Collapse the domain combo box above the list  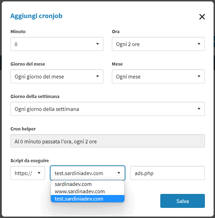tap(87, 173)
